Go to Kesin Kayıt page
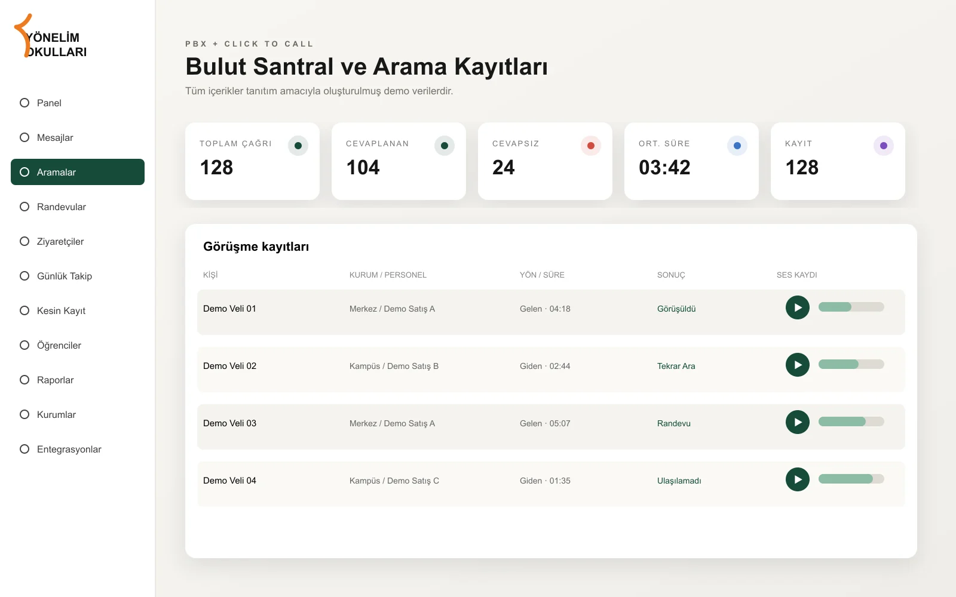Viewport: 956px width, 597px height. tap(78, 310)
